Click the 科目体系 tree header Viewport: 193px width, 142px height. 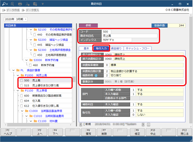tap(38, 26)
